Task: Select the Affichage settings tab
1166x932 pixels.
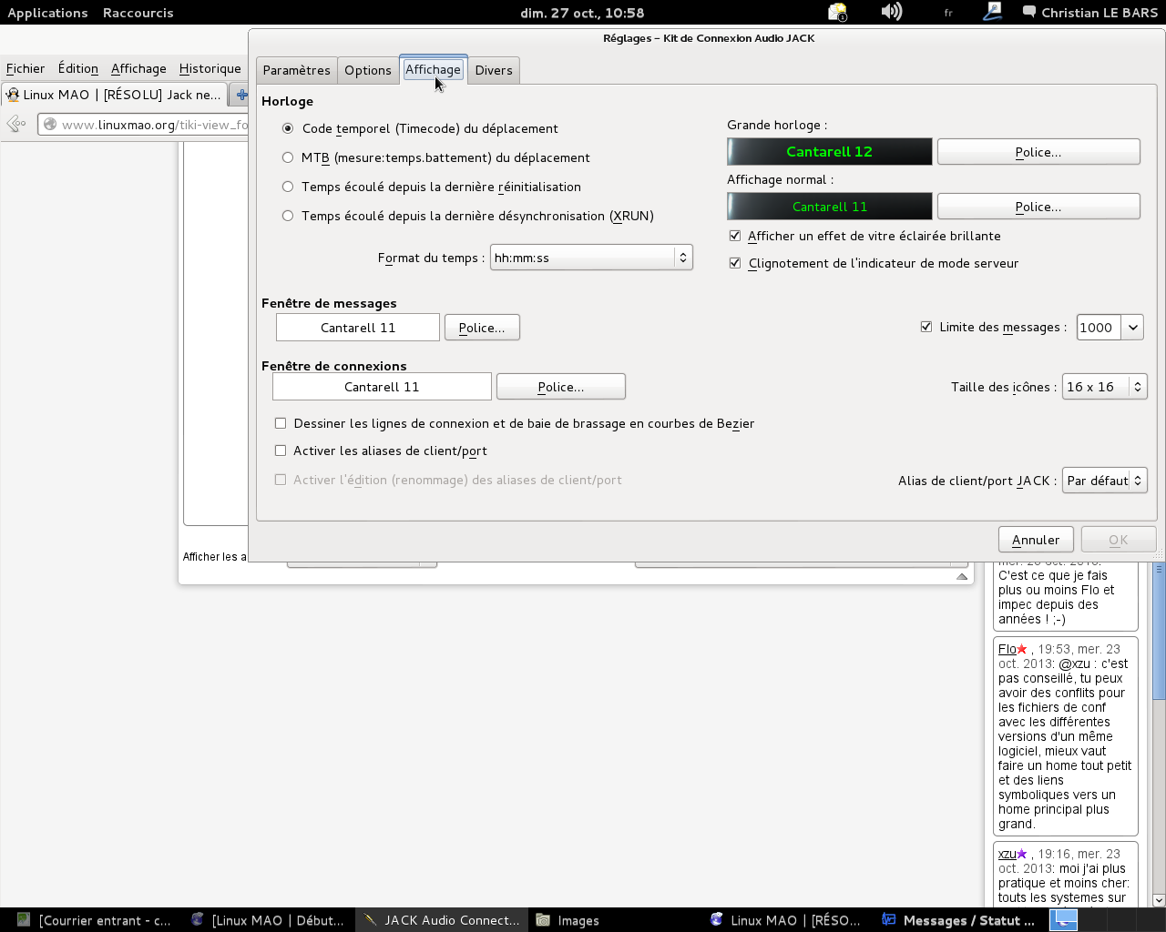Action: (433, 69)
